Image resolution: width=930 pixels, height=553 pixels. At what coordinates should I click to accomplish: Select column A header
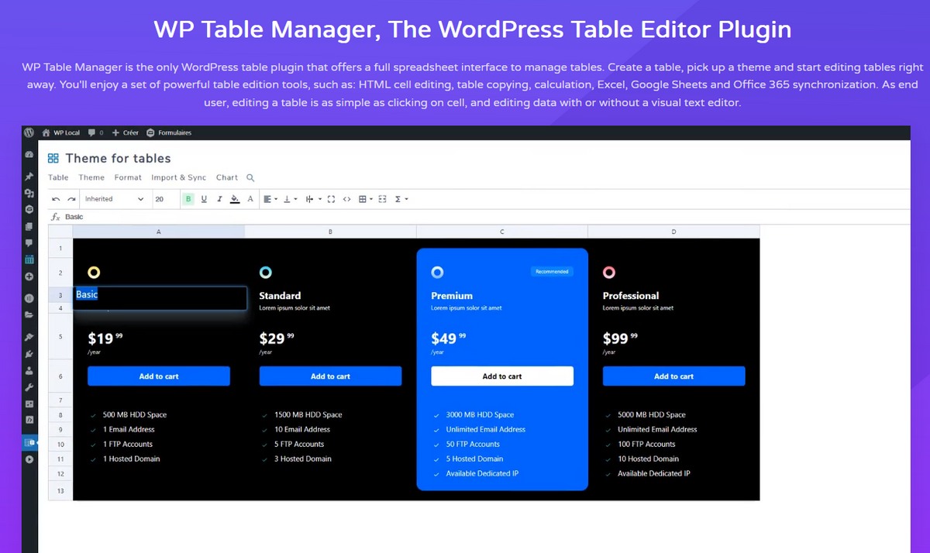(159, 232)
